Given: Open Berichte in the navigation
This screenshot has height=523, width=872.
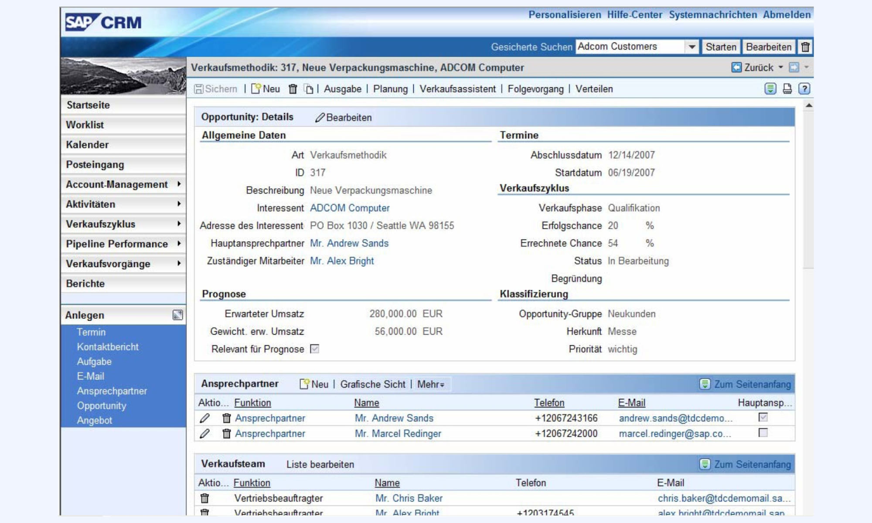Looking at the screenshot, I should click(x=123, y=284).
